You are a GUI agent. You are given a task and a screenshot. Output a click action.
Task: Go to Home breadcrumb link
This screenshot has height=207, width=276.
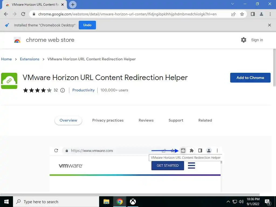tap(6, 59)
